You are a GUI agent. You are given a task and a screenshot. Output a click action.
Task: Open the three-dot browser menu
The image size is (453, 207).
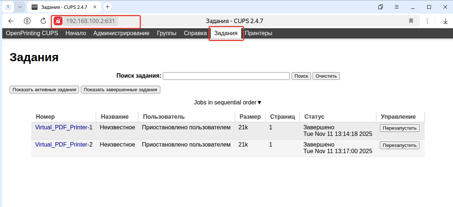tap(428, 21)
